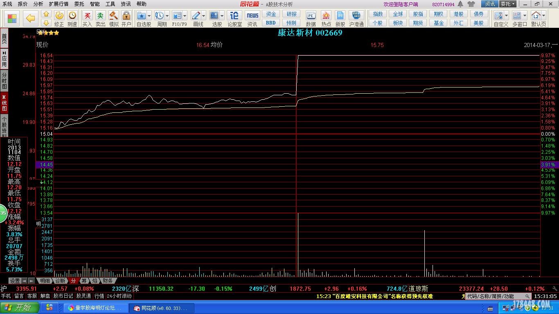
Task: Switch to 量学股海明灯论坛 taskbar window
Action: (96, 308)
